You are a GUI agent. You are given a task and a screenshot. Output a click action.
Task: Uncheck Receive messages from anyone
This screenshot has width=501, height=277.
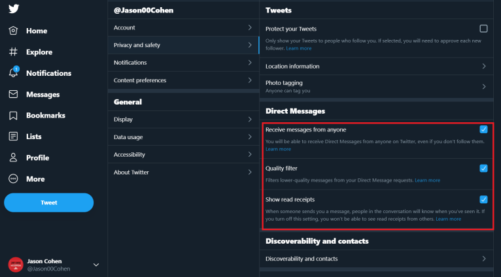[x=483, y=129]
